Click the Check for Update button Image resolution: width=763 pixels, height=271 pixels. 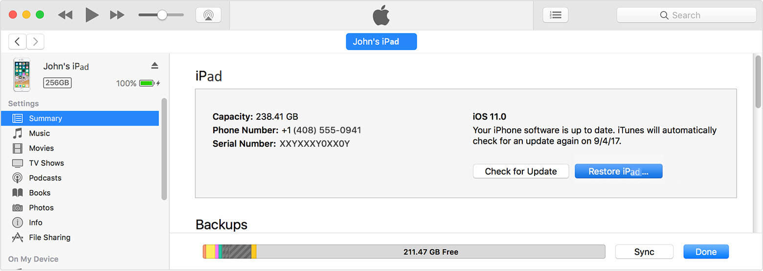(x=520, y=171)
